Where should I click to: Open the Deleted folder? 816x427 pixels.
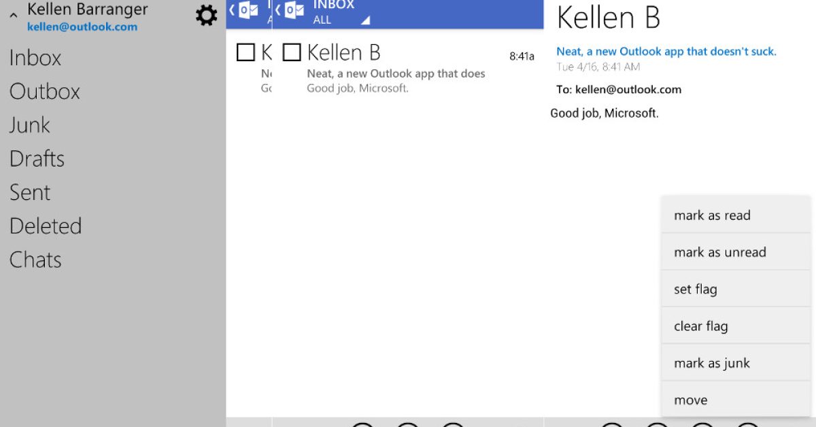click(x=46, y=226)
